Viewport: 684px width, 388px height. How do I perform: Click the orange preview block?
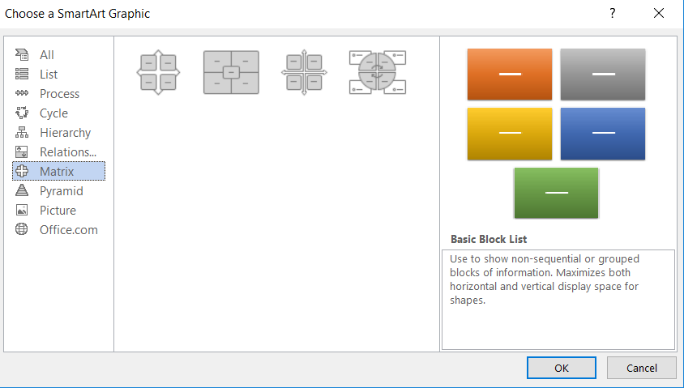pyautogui.click(x=509, y=75)
